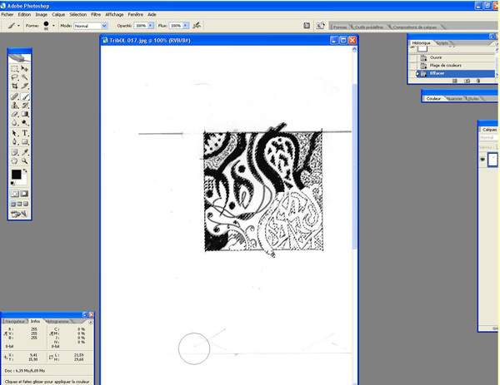This screenshot has width=500, height=385.
Task: Enable the airbrush option icon
Action: click(197, 26)
